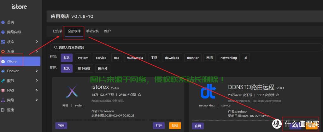This screenshot has width=323, height=132.
Task: Click the istore logo at top
Action: [x=19, y=7]
